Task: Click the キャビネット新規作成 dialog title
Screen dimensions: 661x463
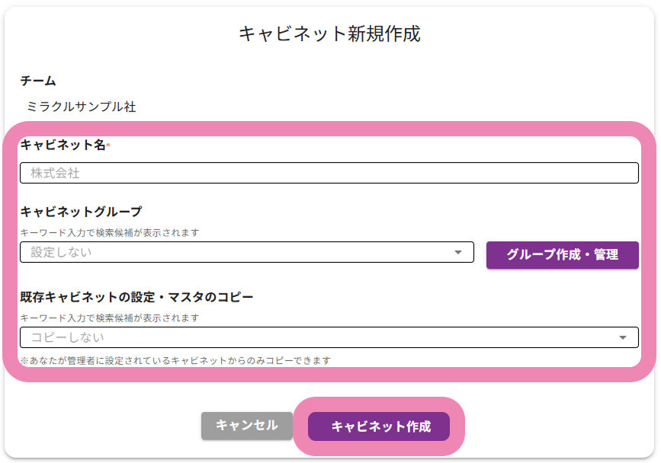Action: click(329, 34)
